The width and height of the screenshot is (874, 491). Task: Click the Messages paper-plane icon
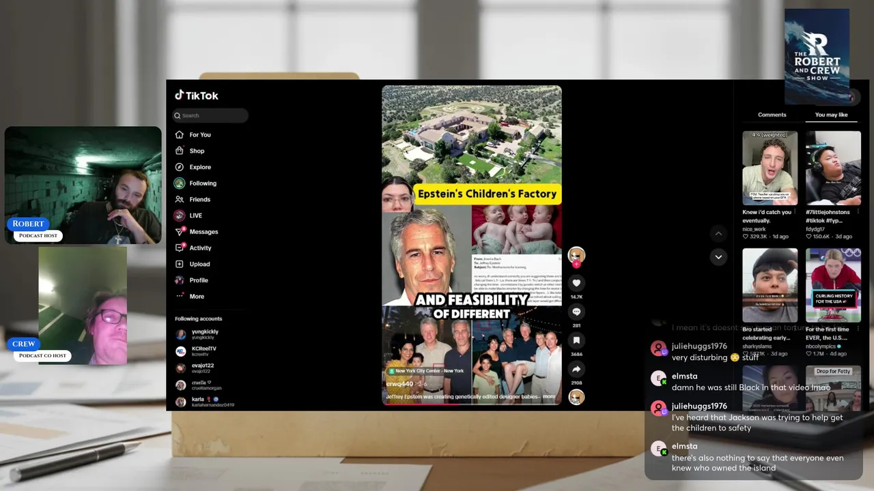[x=180, y=232]
